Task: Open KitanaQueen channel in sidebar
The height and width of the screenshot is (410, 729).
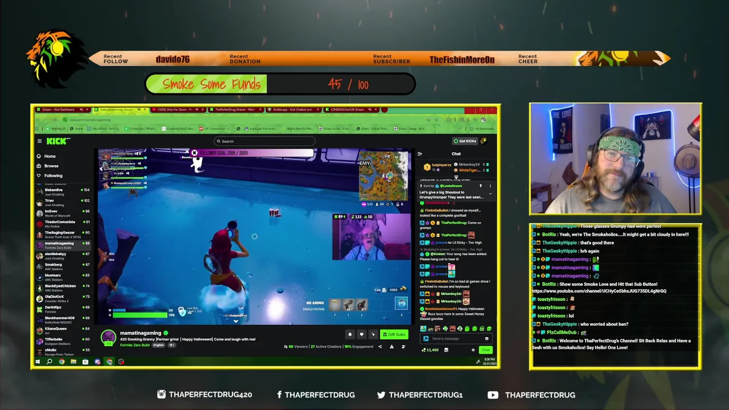Action: click(63, 330)
